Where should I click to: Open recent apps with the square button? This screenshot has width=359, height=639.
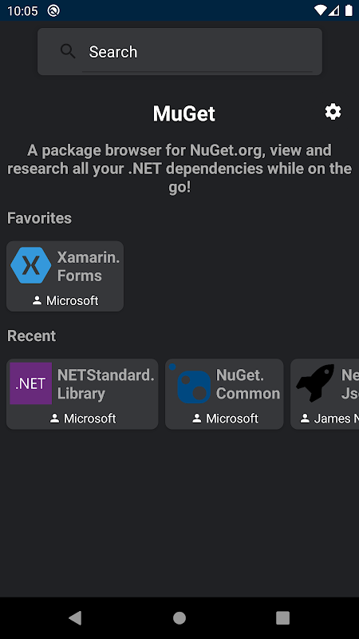(282, 617)
